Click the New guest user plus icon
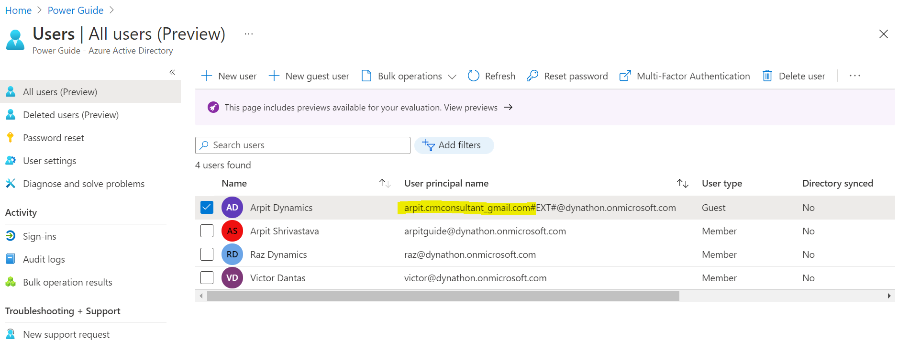This screenshot has height=353, width=898. click(x=274, y=76)
